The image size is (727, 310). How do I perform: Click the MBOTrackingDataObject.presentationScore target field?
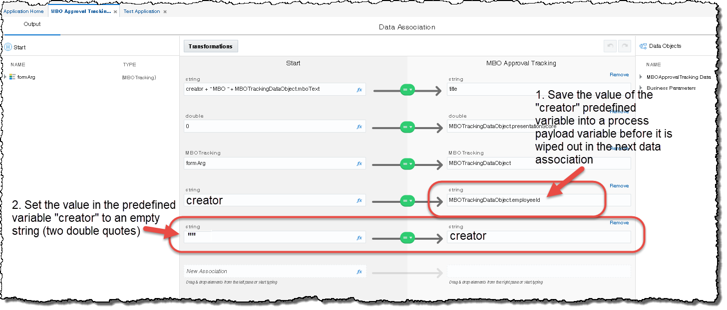pyautogui.click(x=539, y=127)
